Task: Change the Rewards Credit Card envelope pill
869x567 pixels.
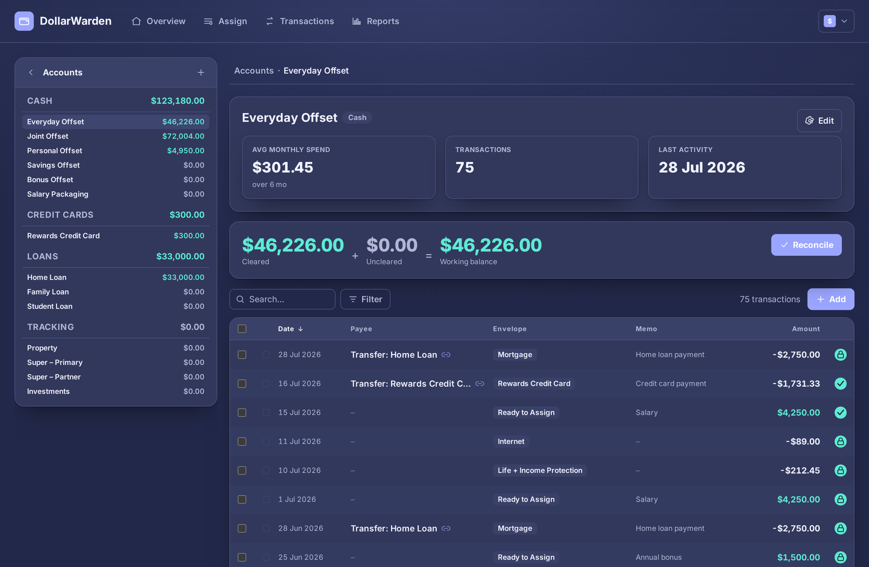Action: point(534,383)
